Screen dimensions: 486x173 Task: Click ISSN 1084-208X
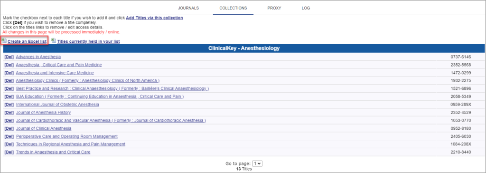coord(461,144)
